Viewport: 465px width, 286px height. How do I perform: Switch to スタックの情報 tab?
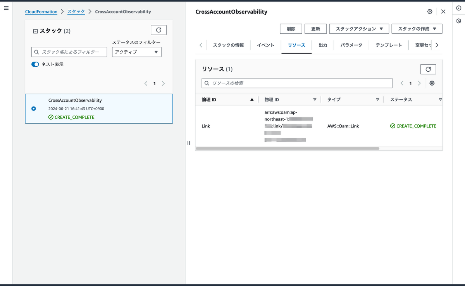click(x=228, y=45)
